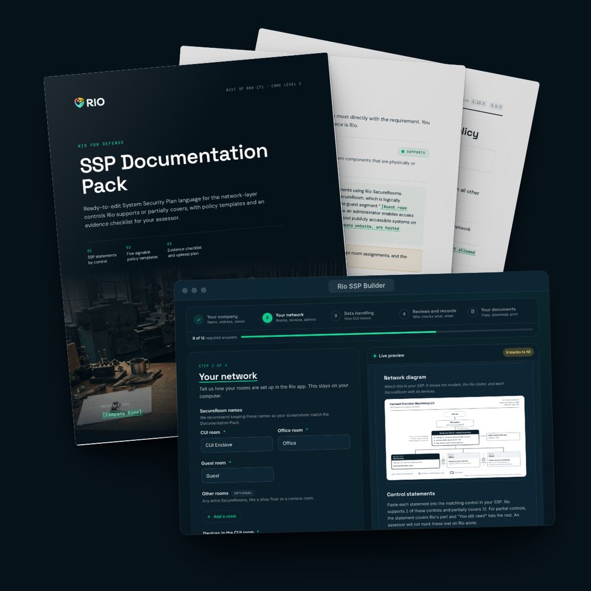
Task: Click the Office room input field
Action: (314, 443)
